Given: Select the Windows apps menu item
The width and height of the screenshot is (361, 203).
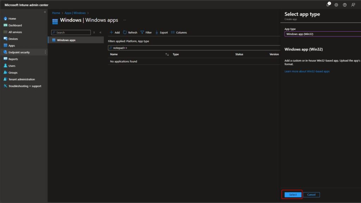Looking at the screenshot, I should (76, 40).
